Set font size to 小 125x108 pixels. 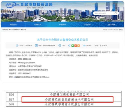coord(106,45)
